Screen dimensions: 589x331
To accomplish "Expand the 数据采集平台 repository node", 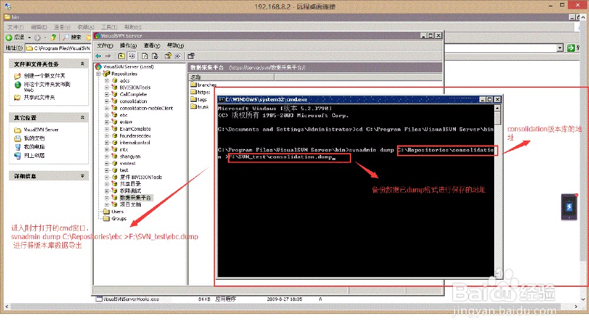I will click(x=107, y=198).
